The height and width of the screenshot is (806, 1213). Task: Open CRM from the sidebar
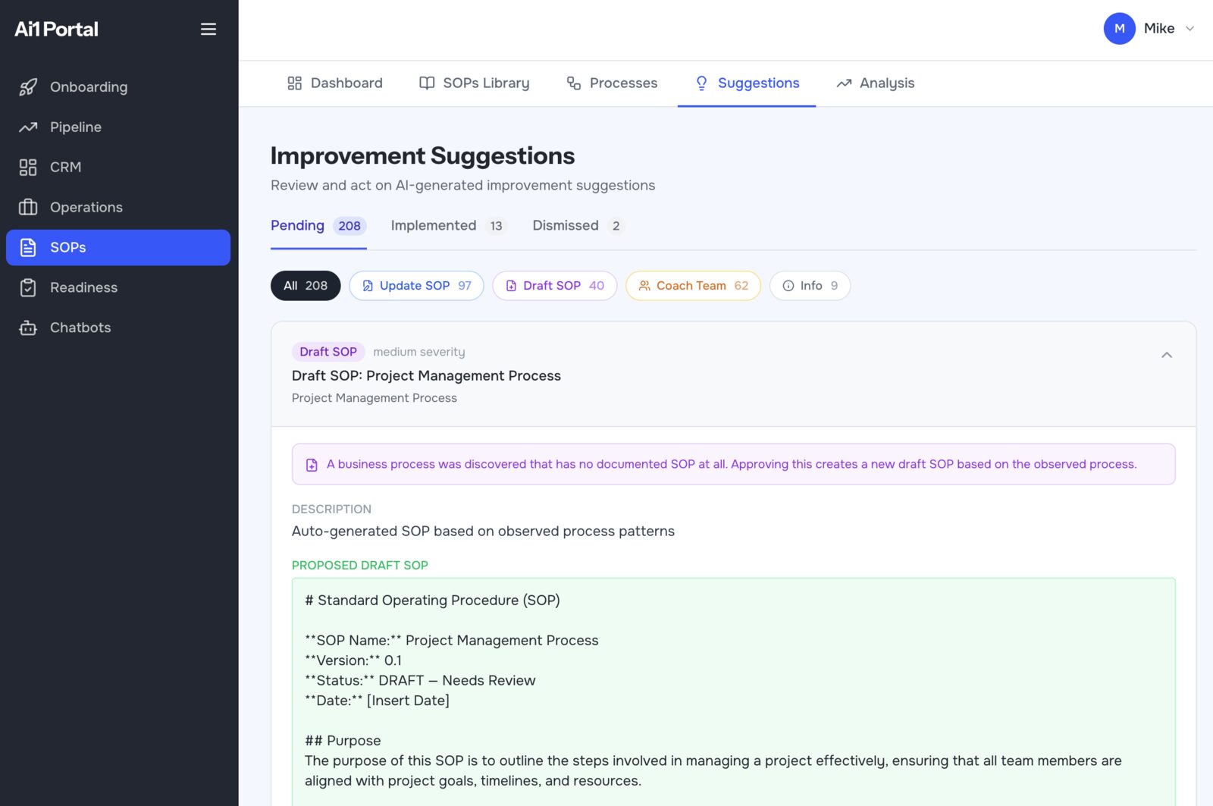(x=118, y=168)
